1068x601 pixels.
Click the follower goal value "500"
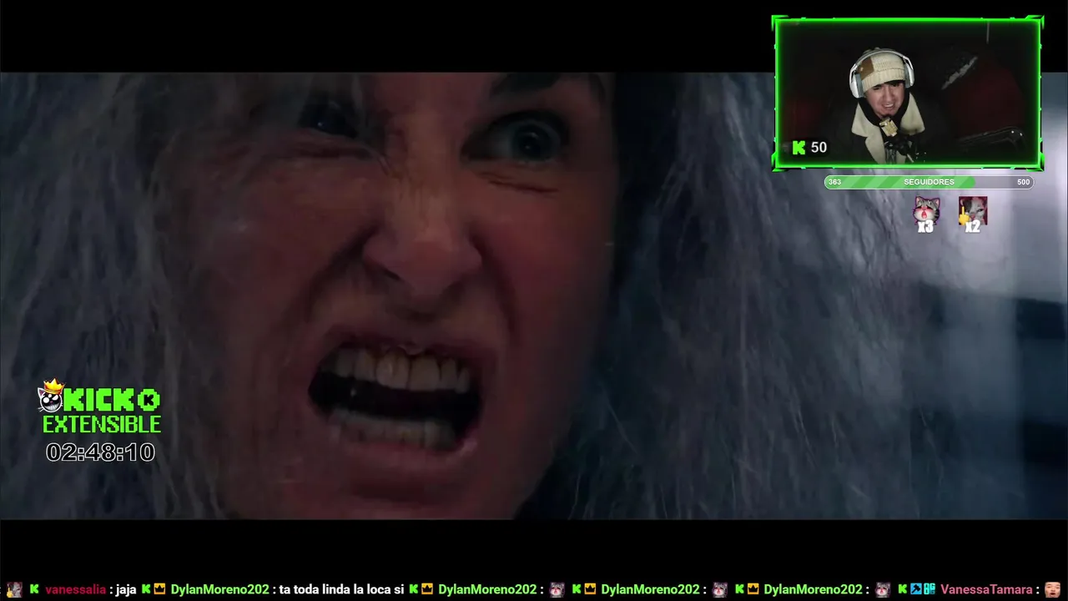pyautogui.click(x=1023, y=182)
